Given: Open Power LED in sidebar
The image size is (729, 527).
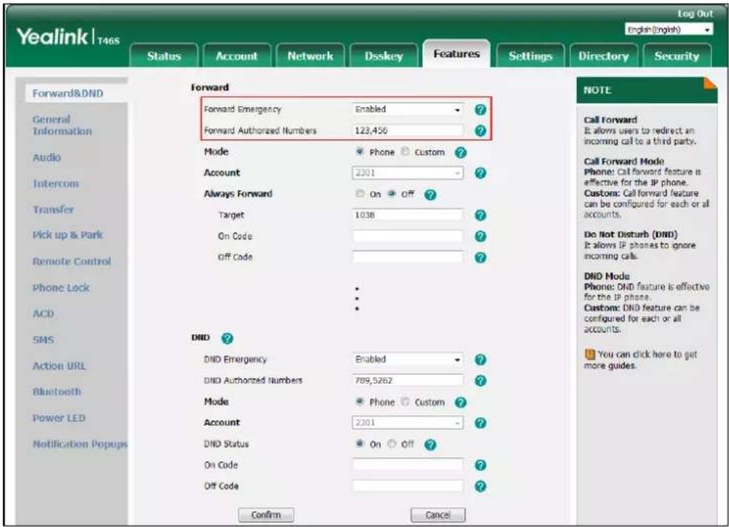Looking at the screenshot, I should pyautogui.click(x=59, y=418).
